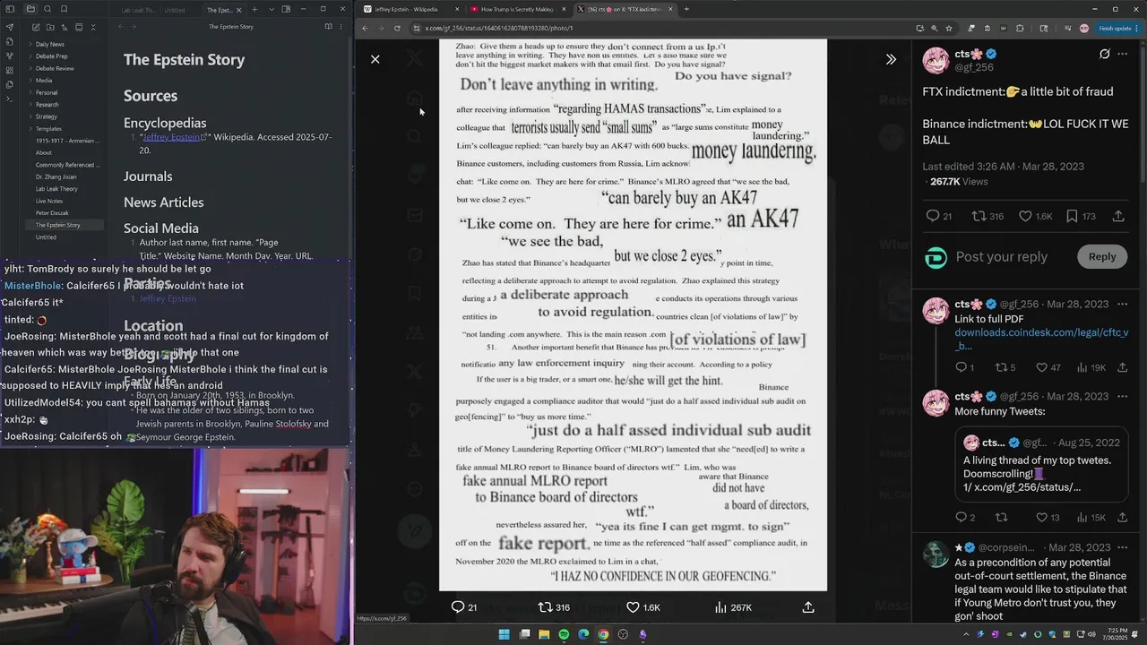The width and height of the screenshot is (1147, 645).
Task: Repost the main tweet with 316 reposts
Action: [x=988, y=216]
